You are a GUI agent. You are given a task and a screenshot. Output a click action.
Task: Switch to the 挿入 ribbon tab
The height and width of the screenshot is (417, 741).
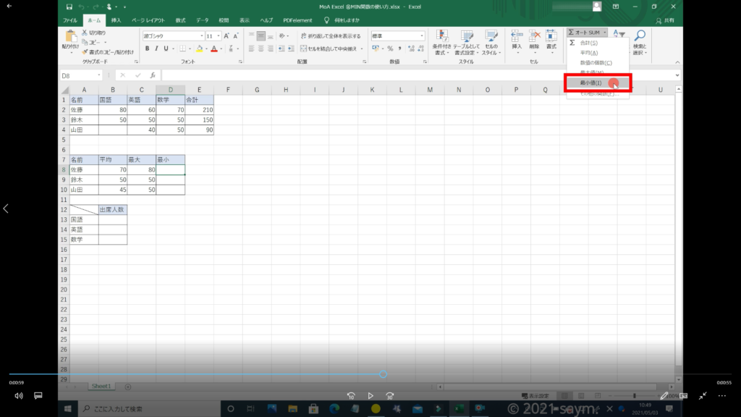(116, 20)
